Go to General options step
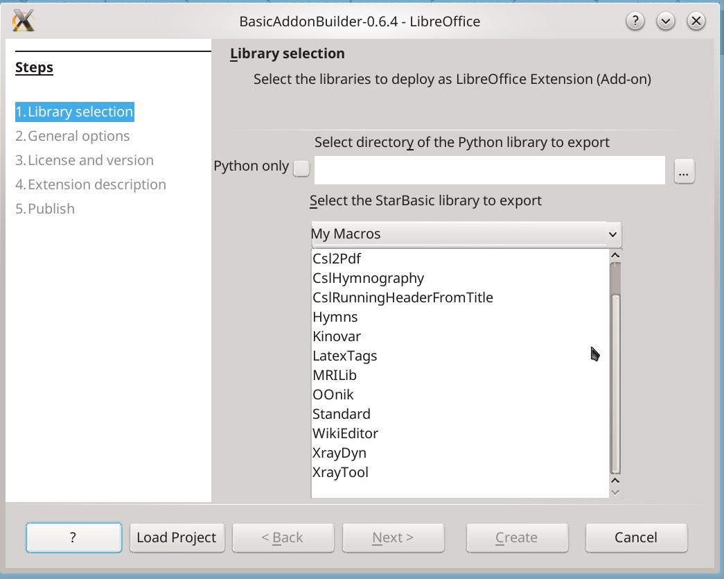Screen dimensions: 724x579 73,136
